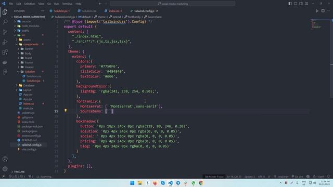The height and width of the screenshot is (187, 333).
Task: Toggle the secondary sidebar visibility
Action: point(301,4)
